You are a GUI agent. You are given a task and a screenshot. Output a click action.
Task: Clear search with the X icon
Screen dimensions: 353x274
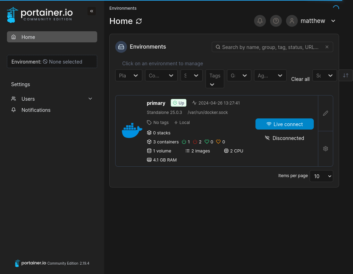(x=327, y=47)
